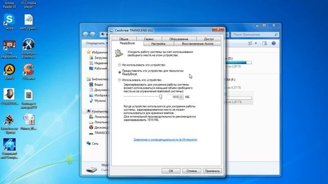Confirm with the OK button
Screen dimensions: 328x184
pos(171,171)
